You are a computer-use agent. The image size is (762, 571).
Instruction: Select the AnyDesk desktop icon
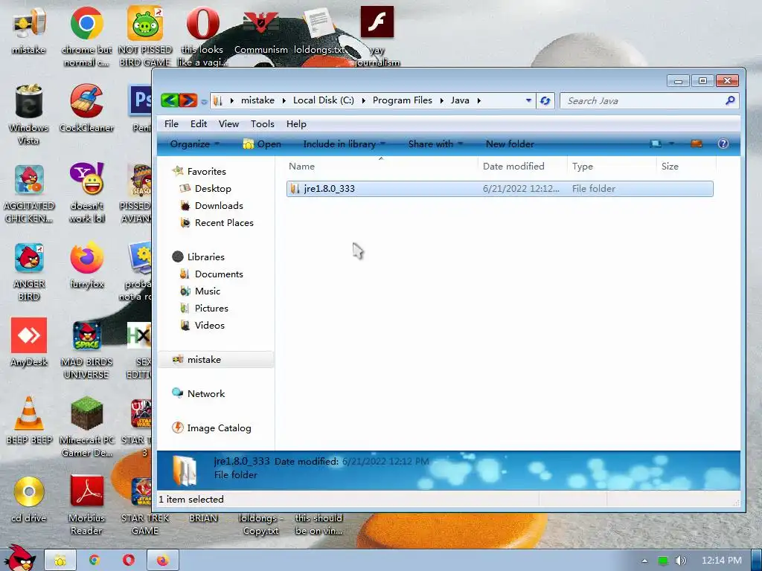coord(29,342)
